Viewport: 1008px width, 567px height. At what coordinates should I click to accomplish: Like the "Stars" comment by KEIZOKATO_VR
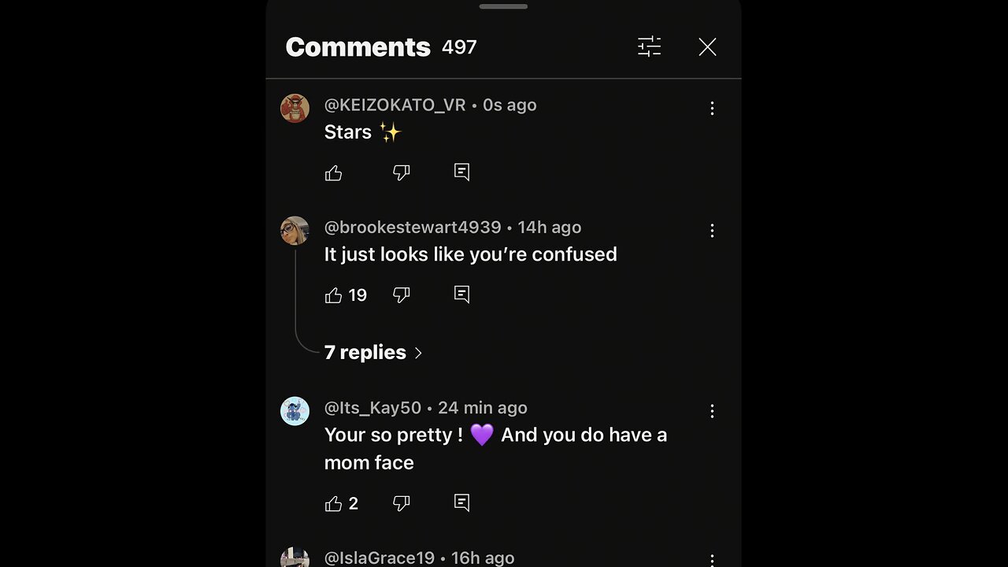[334, 173]
